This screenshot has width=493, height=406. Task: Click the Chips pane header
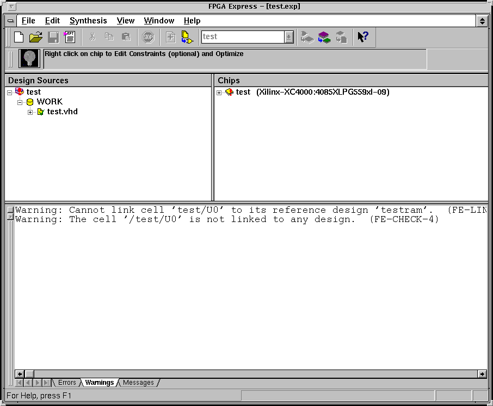[x=351, y=81]
